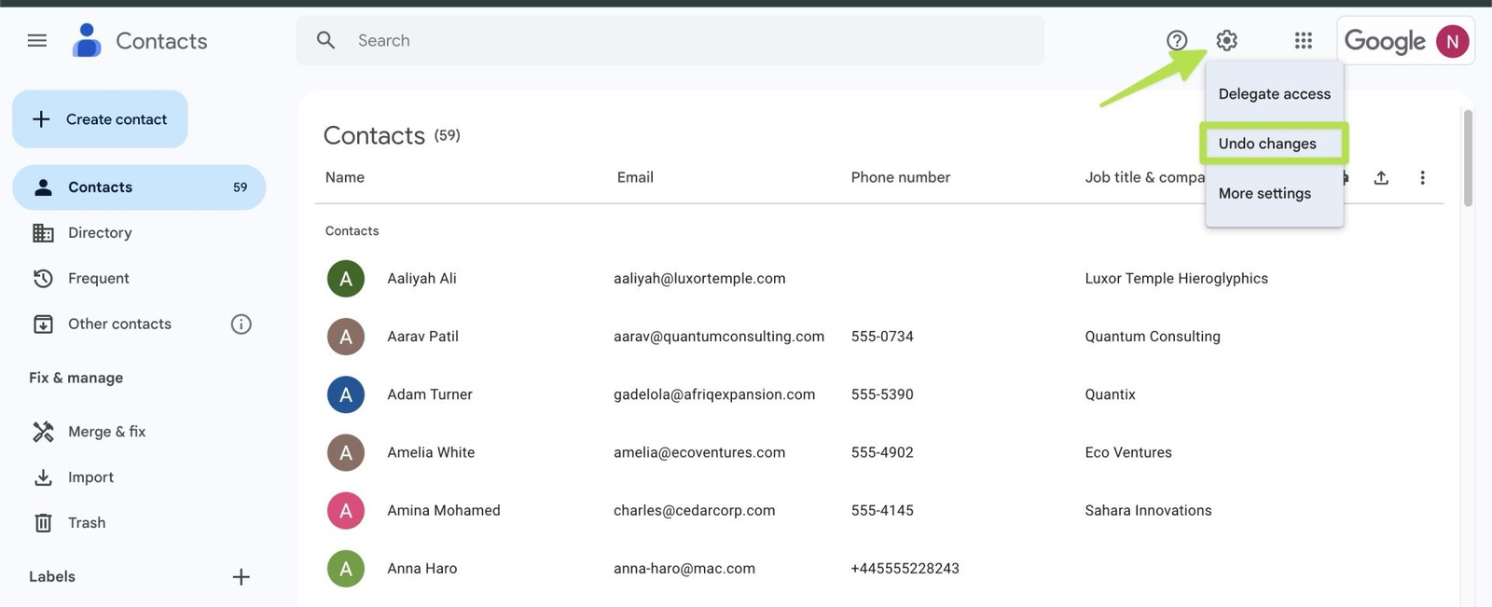This screenshot has width=1492, height=607.
Task: Open the Settings gear icon
Action: point(1226,40)
